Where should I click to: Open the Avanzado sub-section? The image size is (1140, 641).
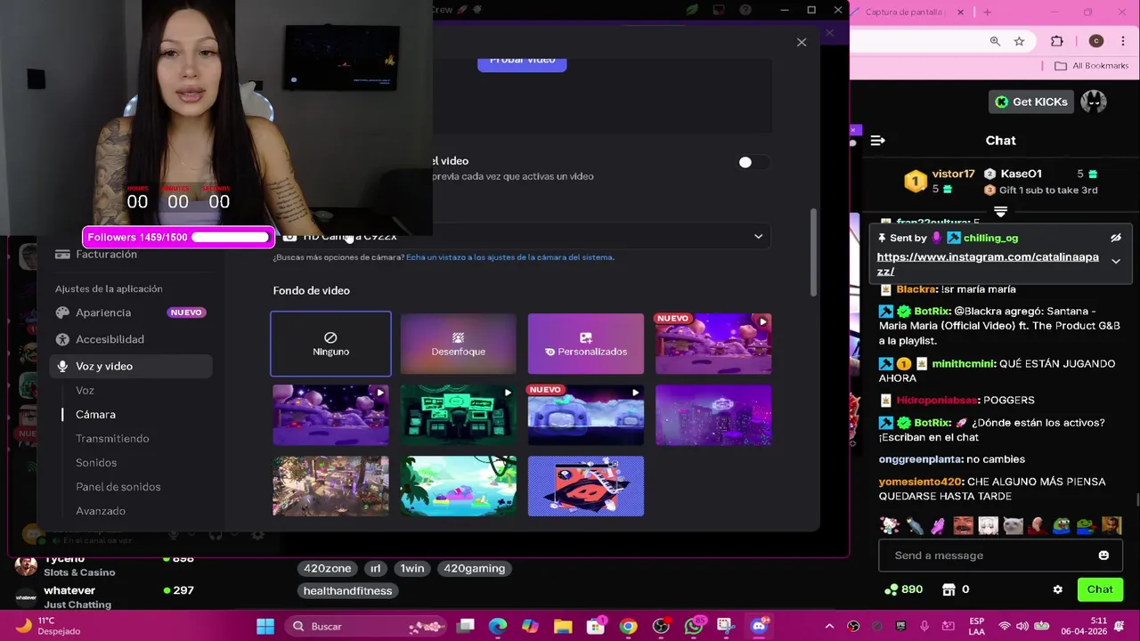click(101, 511)
